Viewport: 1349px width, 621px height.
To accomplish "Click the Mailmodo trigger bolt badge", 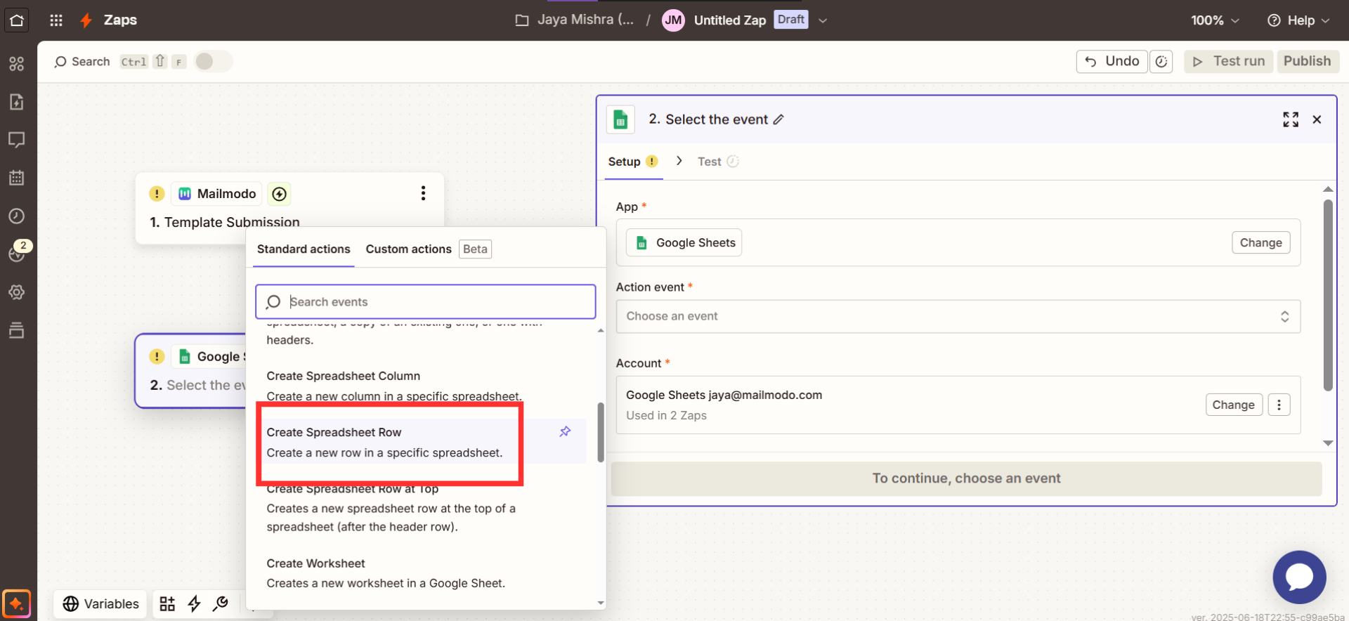I will (280, 194).
